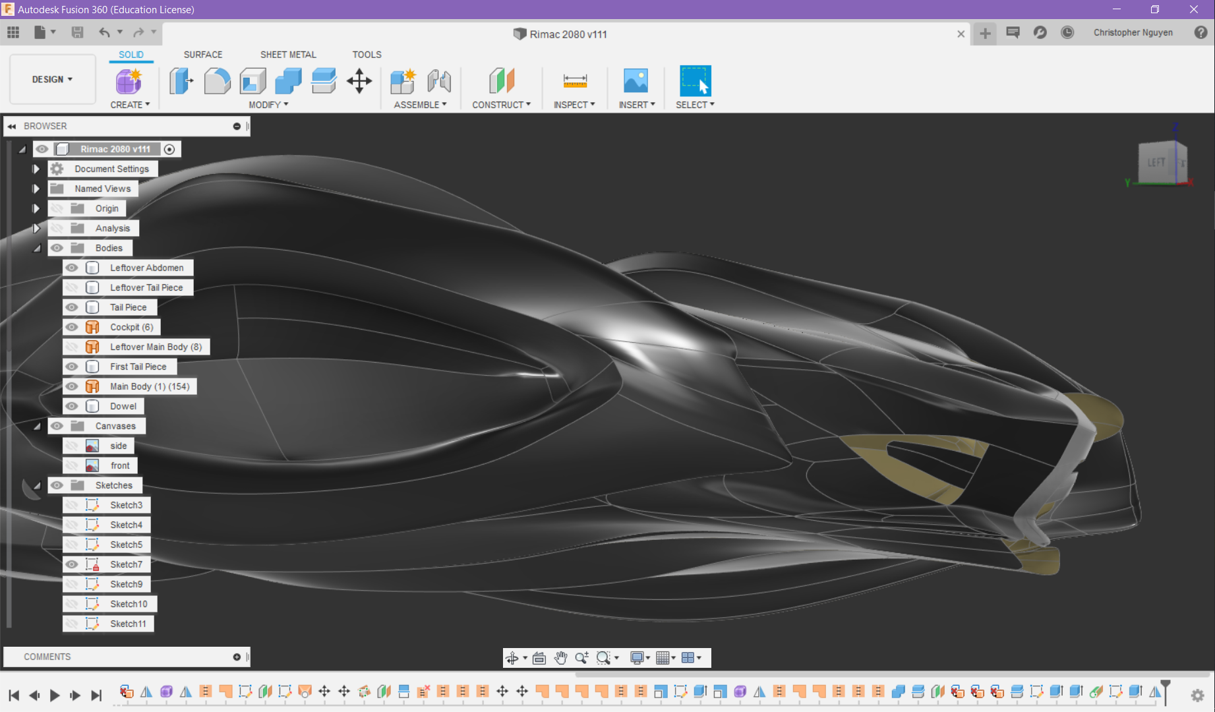
Task: Click the Save icon
Action: (77, 32)
